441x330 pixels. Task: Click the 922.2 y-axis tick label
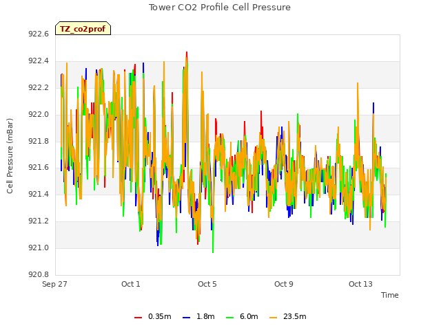(x=39, y=87)
